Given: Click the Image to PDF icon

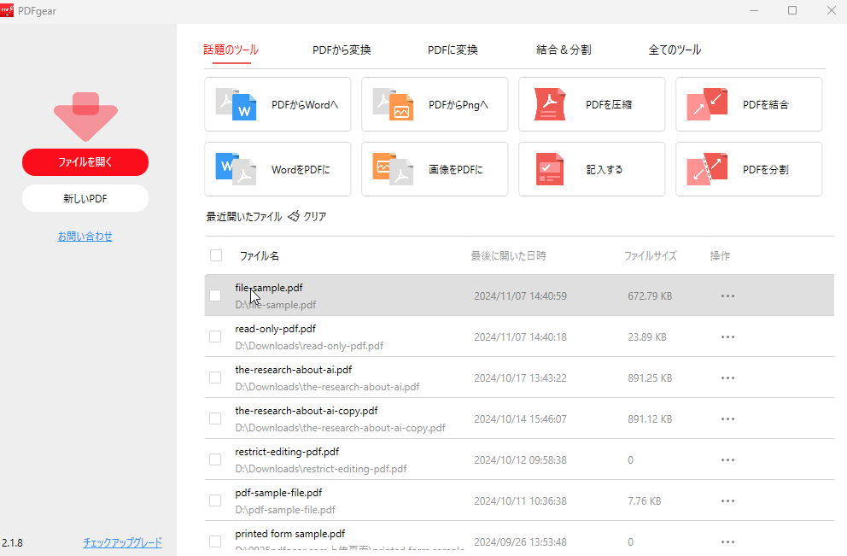Looking at the screenshot, I should click(x=393, y=169).
